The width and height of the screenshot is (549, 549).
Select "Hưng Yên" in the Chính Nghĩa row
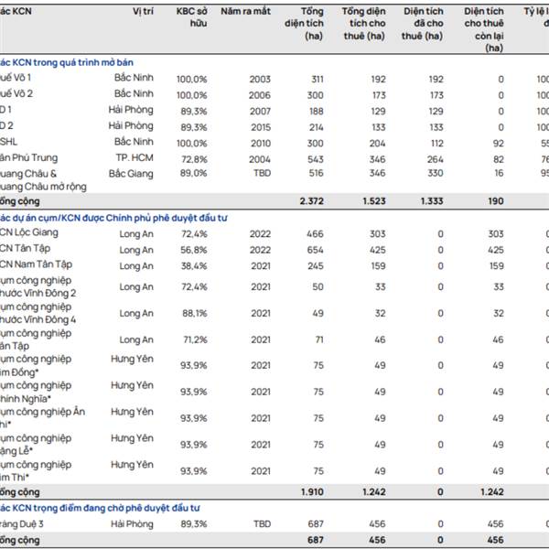pos(132,385)
